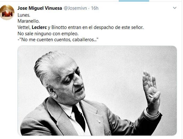The width and height of the screenshot is (183, 139).
Task: Click the line mentioning Vettel and Binotto
Action: 81,27
